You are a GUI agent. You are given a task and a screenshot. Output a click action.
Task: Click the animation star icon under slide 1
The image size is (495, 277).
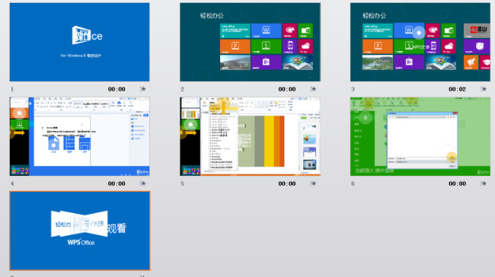tap(143, 89)
